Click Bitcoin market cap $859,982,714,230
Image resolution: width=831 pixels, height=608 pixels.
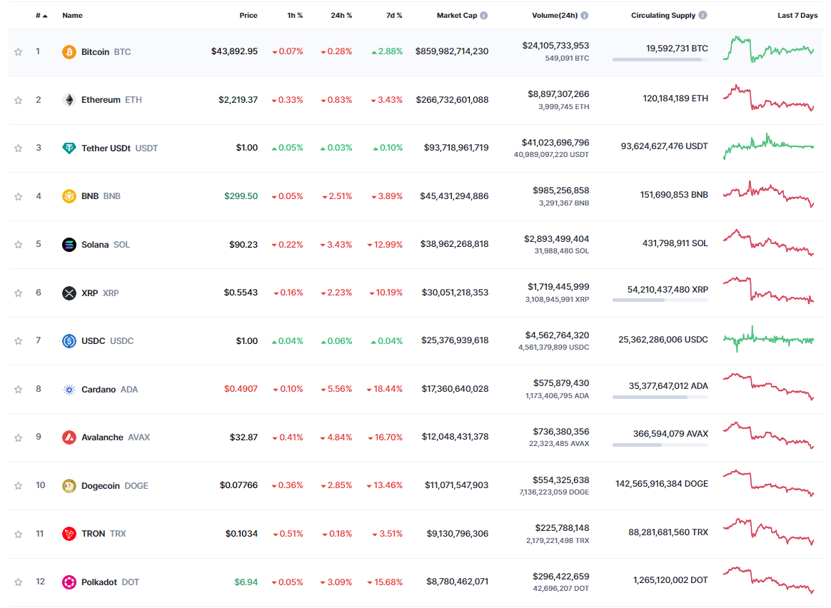[452, 51]
